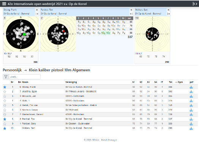Click the Persoonlijk breadcrumb link
199x142 pixels.
point(12,70)
